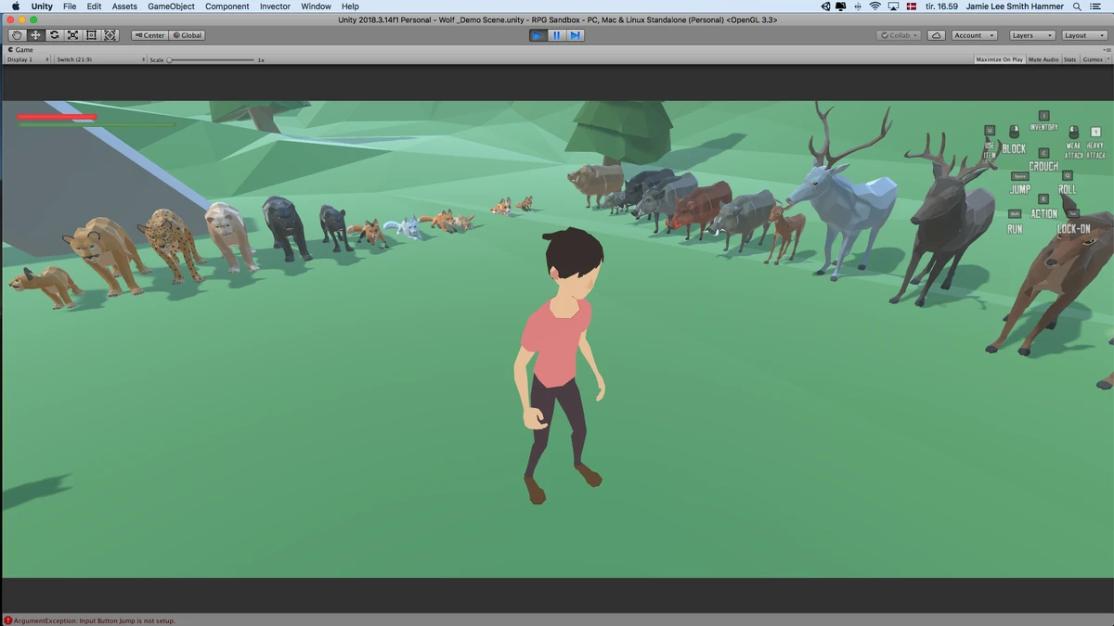Click the Unity Hub menu bar icon

click(x=826, y=6)
